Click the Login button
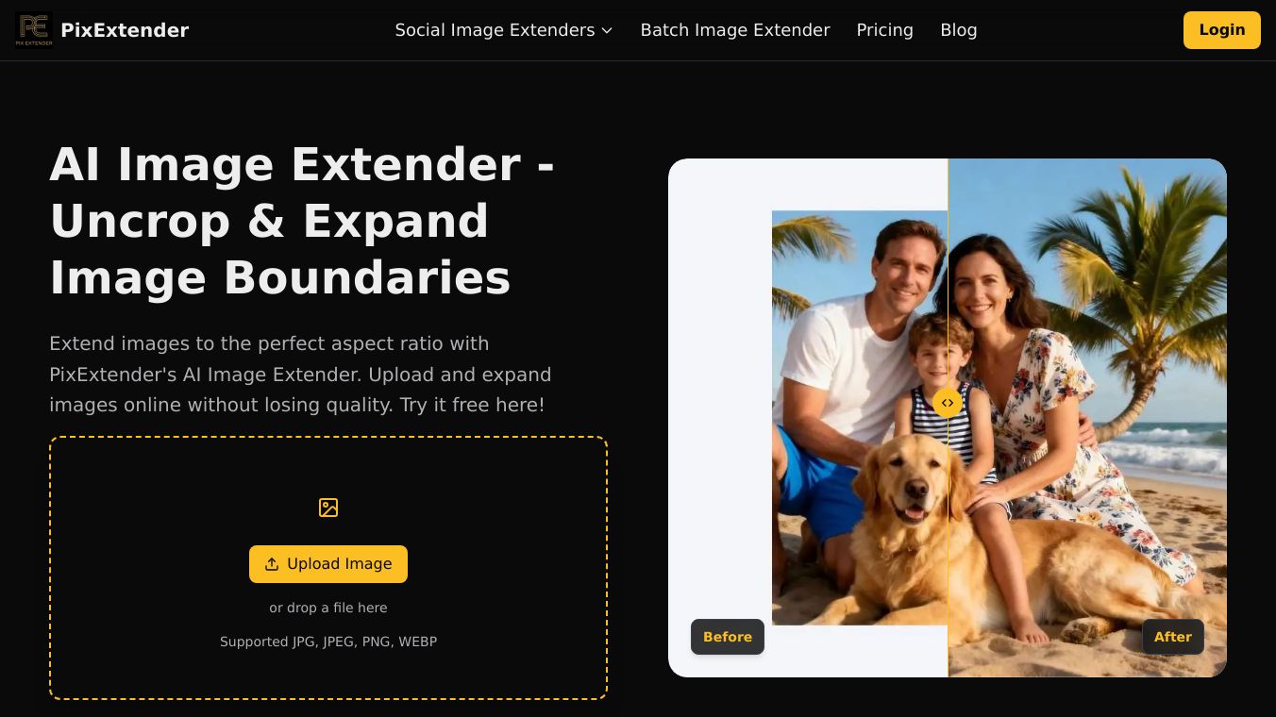The height and width of the screenshot is (717, 1276). tap(1222, 30)
